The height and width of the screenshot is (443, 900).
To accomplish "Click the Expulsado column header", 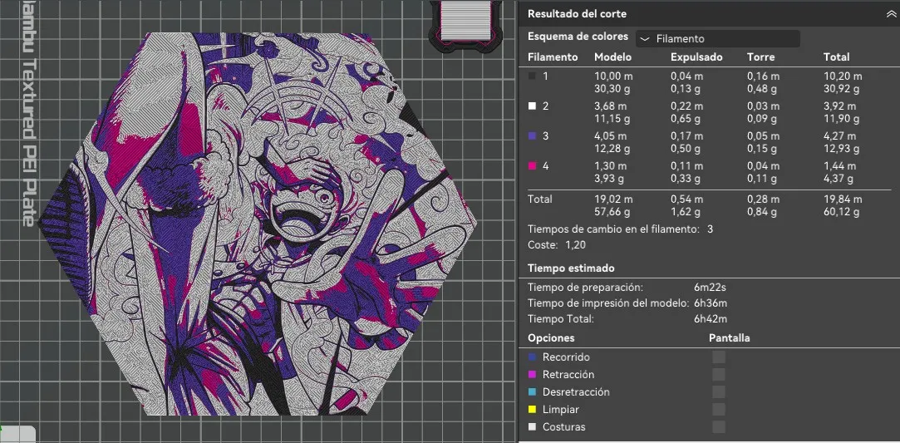I will tap(696, 57).
